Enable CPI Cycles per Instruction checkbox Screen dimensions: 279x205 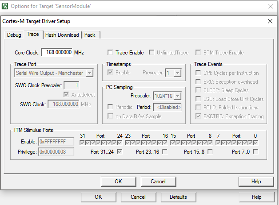coord(198,73)
